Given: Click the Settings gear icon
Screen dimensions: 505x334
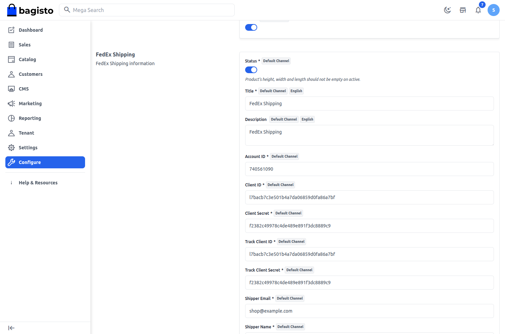Looking at the screenshot, I should [x=11, y=148].
